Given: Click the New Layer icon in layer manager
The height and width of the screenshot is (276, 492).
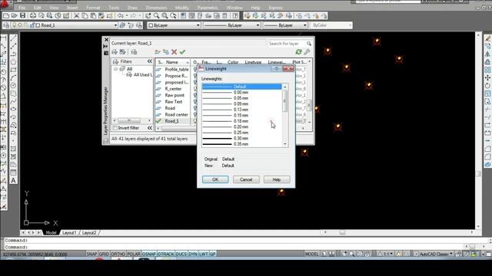Looking at the screenshot, I should click(157, 52).
